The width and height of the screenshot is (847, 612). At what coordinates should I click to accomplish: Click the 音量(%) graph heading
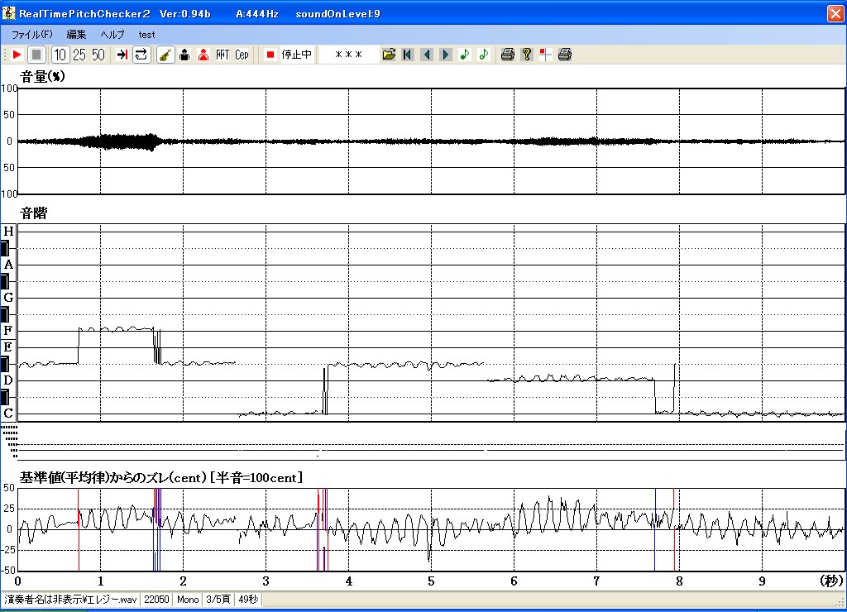42,77
